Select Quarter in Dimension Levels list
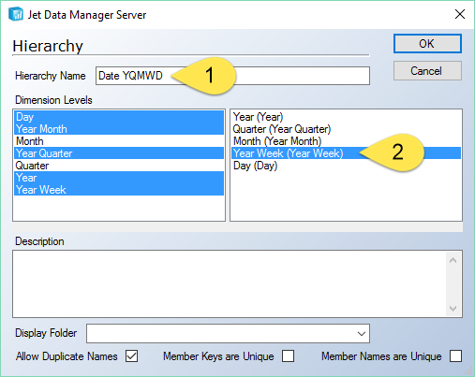The height and width of the screenshot is (377, 475). pos(119,166)
